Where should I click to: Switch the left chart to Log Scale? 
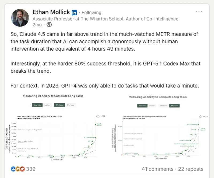point(47,105)
